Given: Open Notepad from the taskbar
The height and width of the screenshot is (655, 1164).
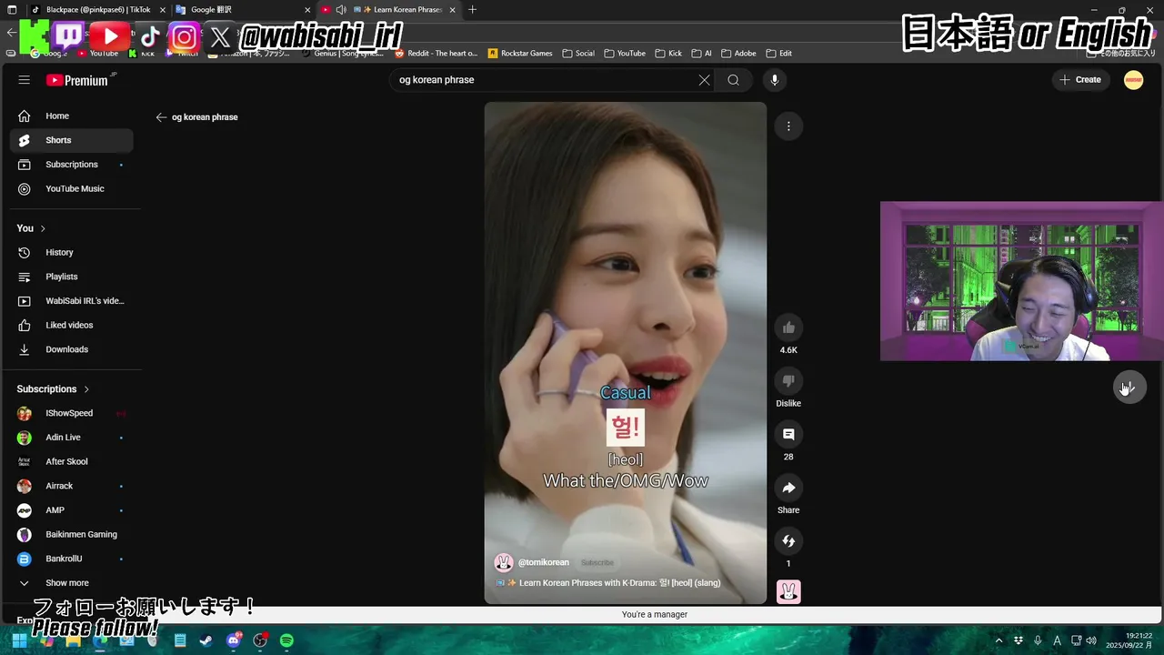Looking at the screenshot, I should click(x=180, y=640).
